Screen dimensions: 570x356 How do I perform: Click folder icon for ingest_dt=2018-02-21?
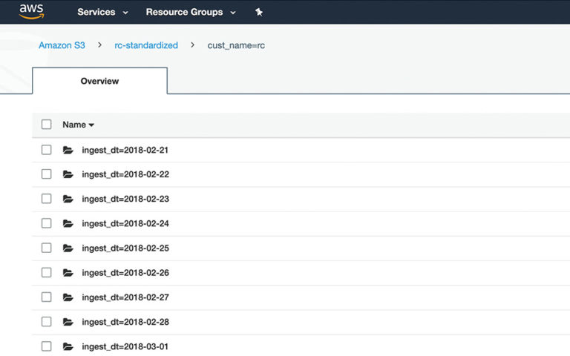click(x=68, y=150)
